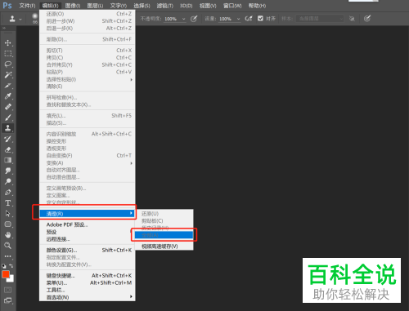Select the highlighted 清理(R) menu entry
Screen dimensions: 409x311
tap(88, 214)
